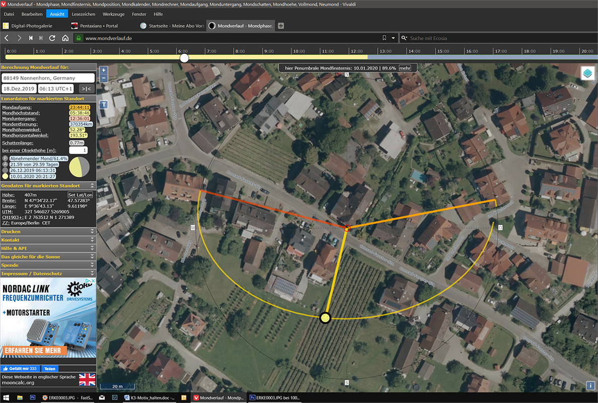This screenshot has height=403, width=598.
Task: Open the Ansicht menu
Action: (57, 14)
